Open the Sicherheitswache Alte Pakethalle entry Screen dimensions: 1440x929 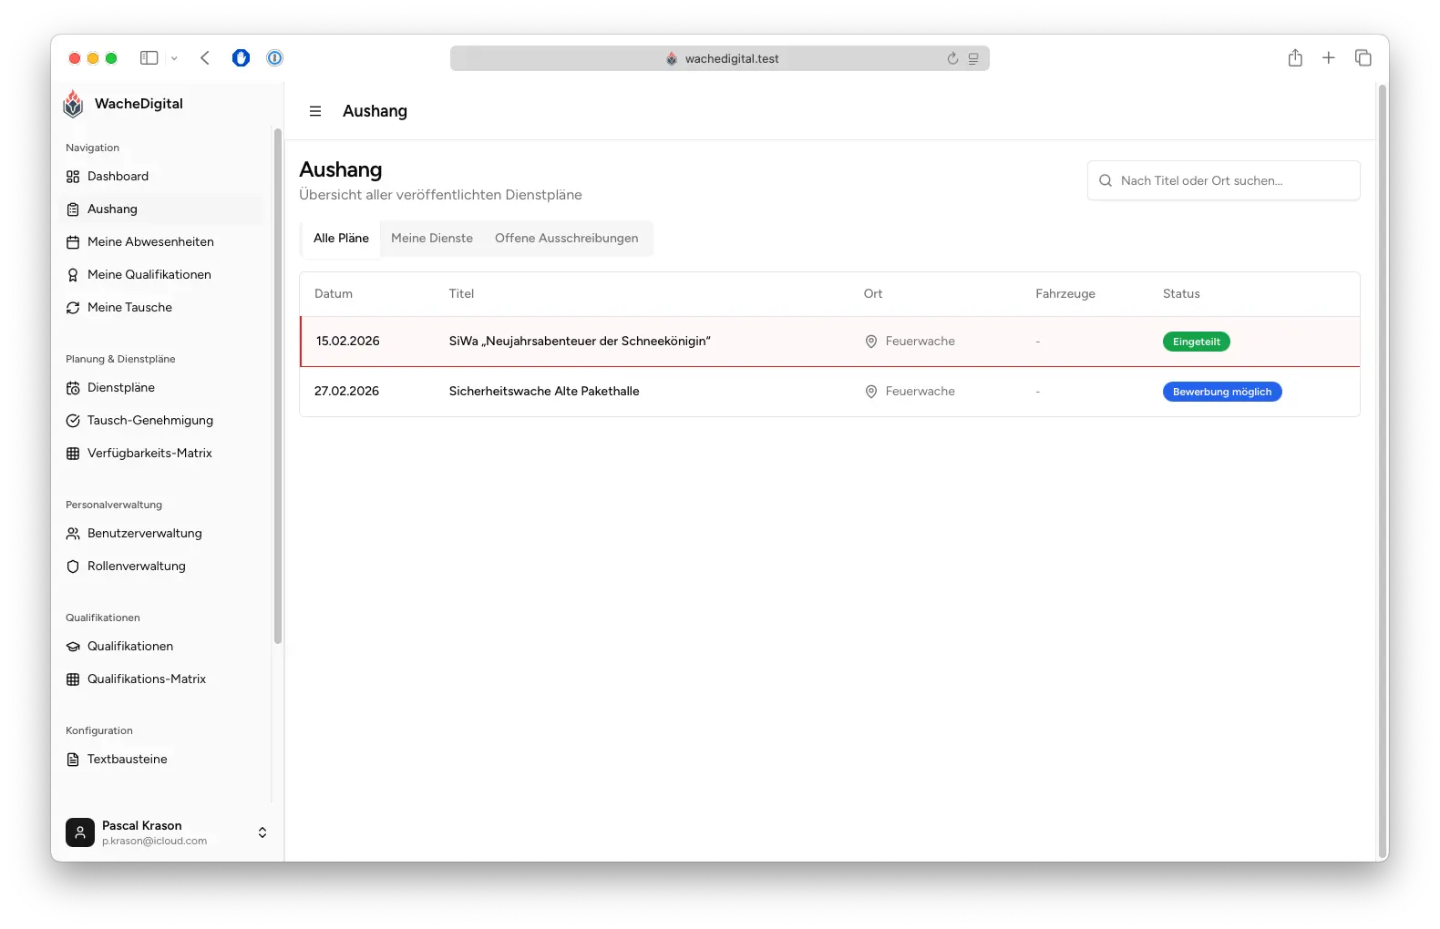click(544, 392)
